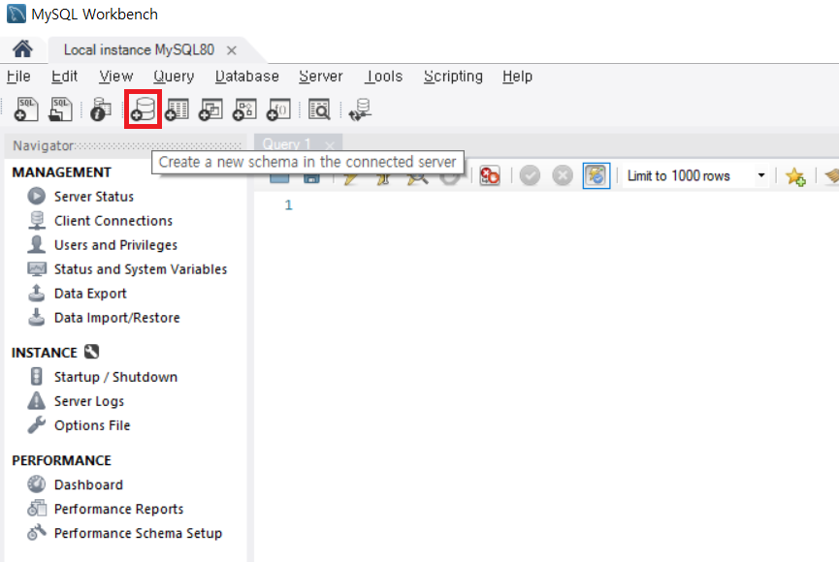This screenshot has width=839, height=562.
Task: Reconnect to DBMS toolbar icon
Action: click(x=360, y=109)
